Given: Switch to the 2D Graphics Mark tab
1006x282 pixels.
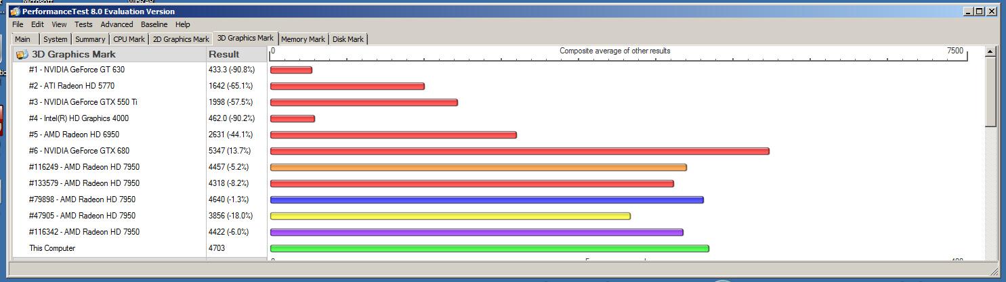Looking at the screenshot, I should coord(181,39).
